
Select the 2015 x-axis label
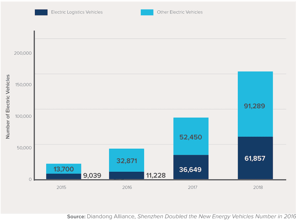(61, 187)
